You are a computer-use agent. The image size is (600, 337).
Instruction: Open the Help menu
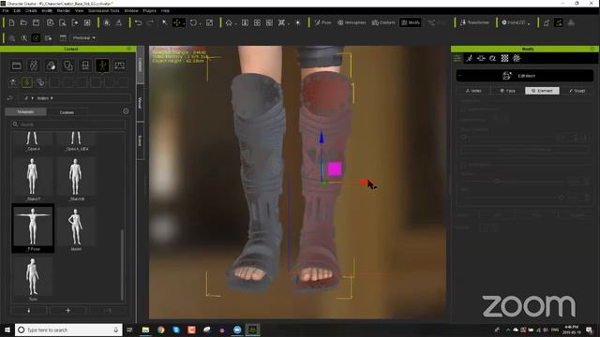coord(165,10)
